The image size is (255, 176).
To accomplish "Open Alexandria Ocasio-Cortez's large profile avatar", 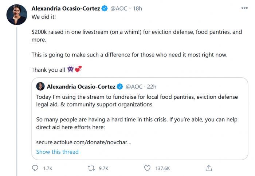I will point(17,15).
